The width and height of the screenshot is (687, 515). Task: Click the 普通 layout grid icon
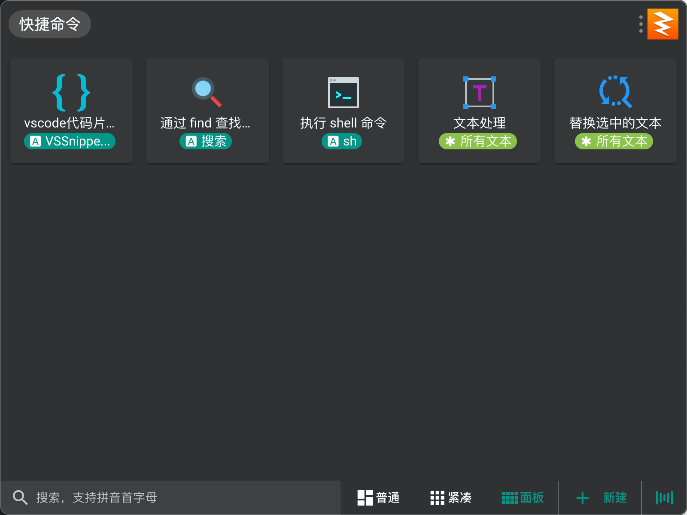365,498
